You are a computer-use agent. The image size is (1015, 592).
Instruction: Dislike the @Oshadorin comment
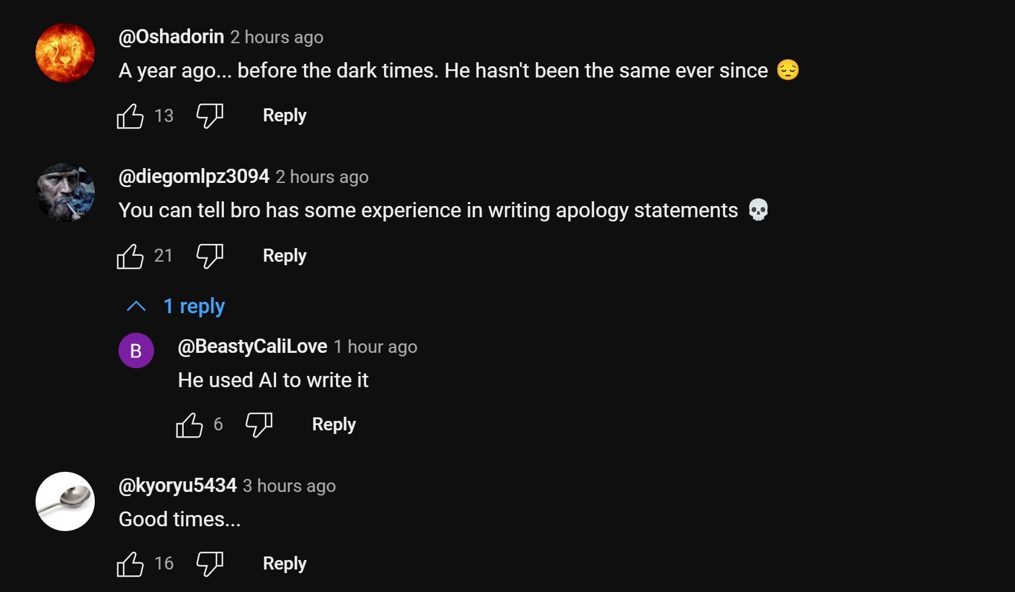[x=210, y=116]
